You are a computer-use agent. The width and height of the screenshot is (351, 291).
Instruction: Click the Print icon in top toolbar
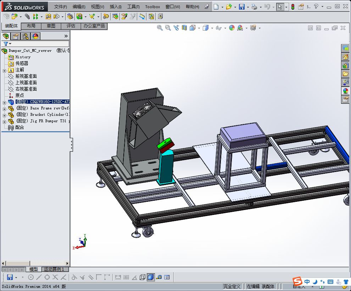click(x=254, y=7)
